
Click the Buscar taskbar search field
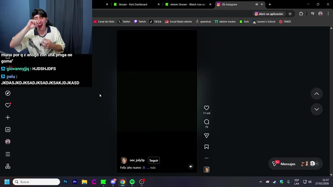point(36,182)
